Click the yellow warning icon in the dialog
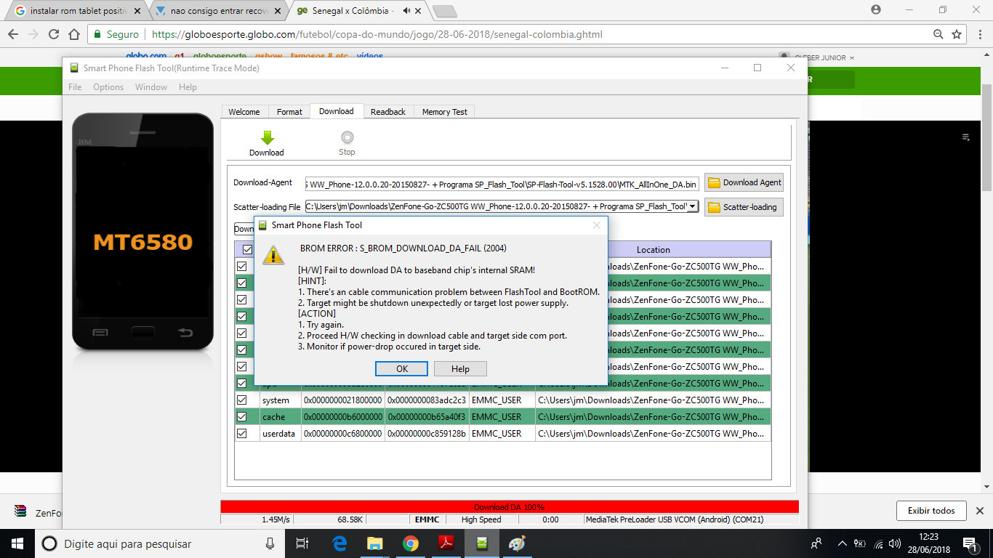 click(x=273, y=254)
